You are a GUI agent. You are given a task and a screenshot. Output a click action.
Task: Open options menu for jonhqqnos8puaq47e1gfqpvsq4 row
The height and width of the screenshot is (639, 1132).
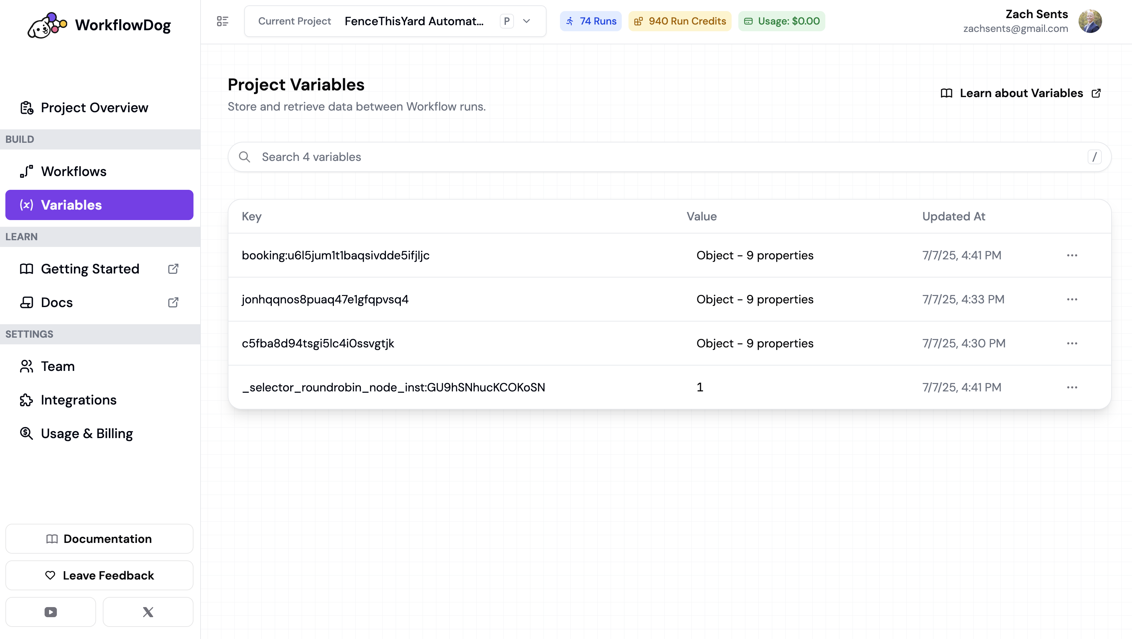[x=1072, y=299]
